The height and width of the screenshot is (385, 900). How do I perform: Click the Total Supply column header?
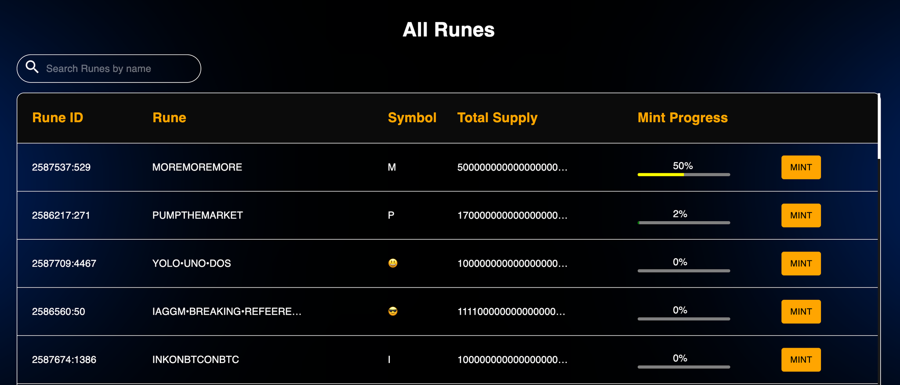click(x=497, y=118)
